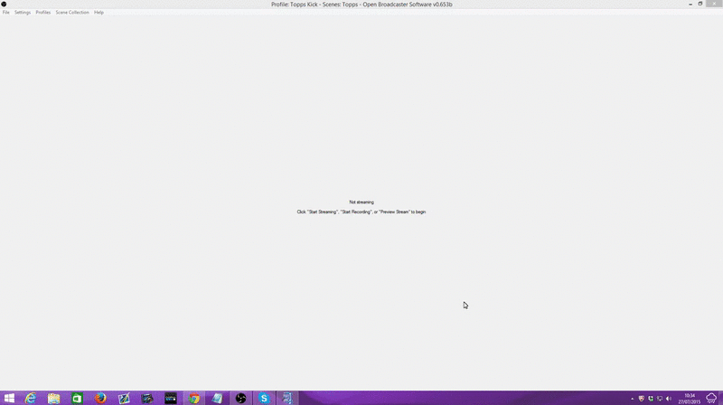Open the Profiles menu

[x=42, y=13]
